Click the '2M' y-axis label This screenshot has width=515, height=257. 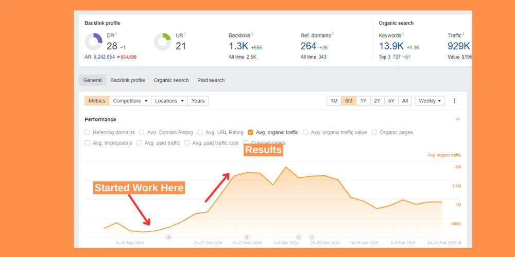(458, 167)
